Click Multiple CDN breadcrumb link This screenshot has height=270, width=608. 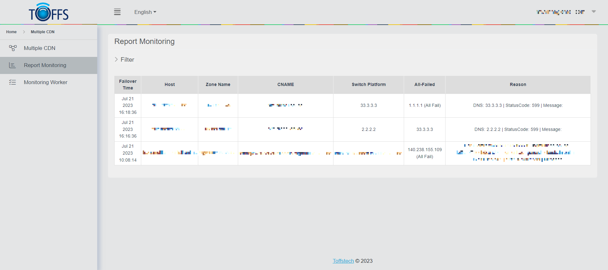pos(42,32)
